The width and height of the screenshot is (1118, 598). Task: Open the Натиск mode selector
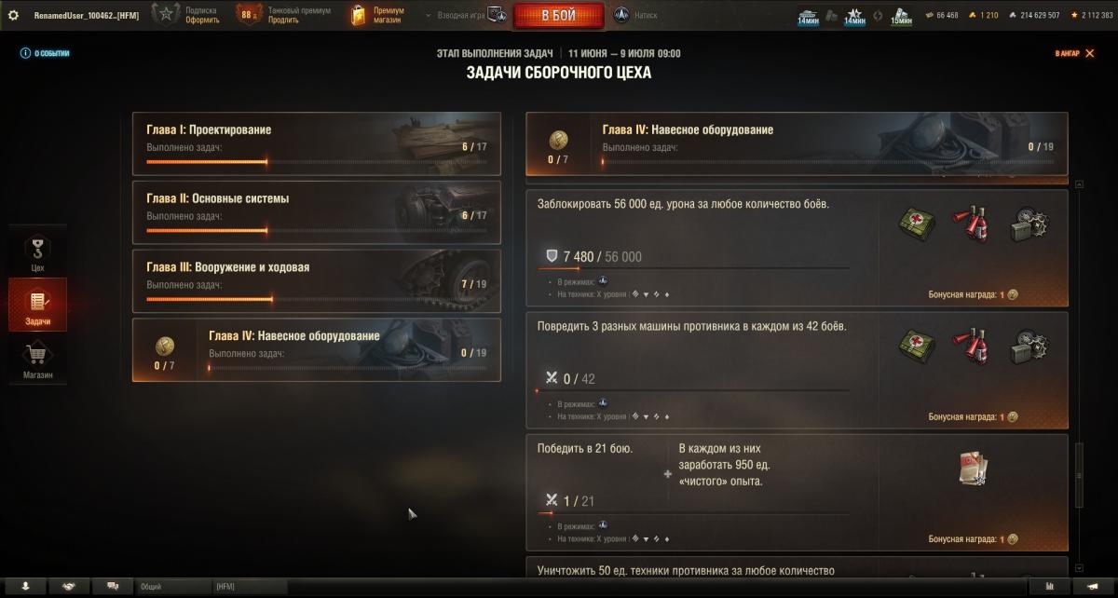(x=635, y=16)
